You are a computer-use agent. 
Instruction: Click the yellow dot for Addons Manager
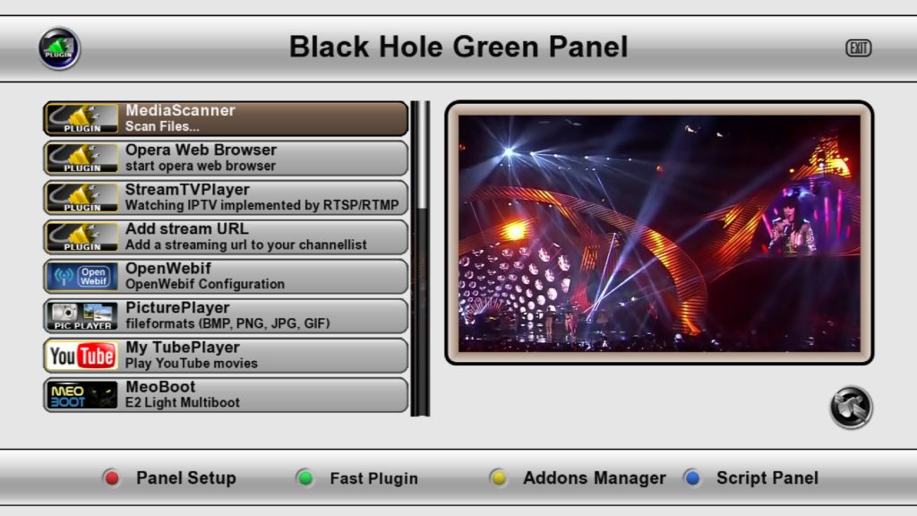tap(498, 478)
